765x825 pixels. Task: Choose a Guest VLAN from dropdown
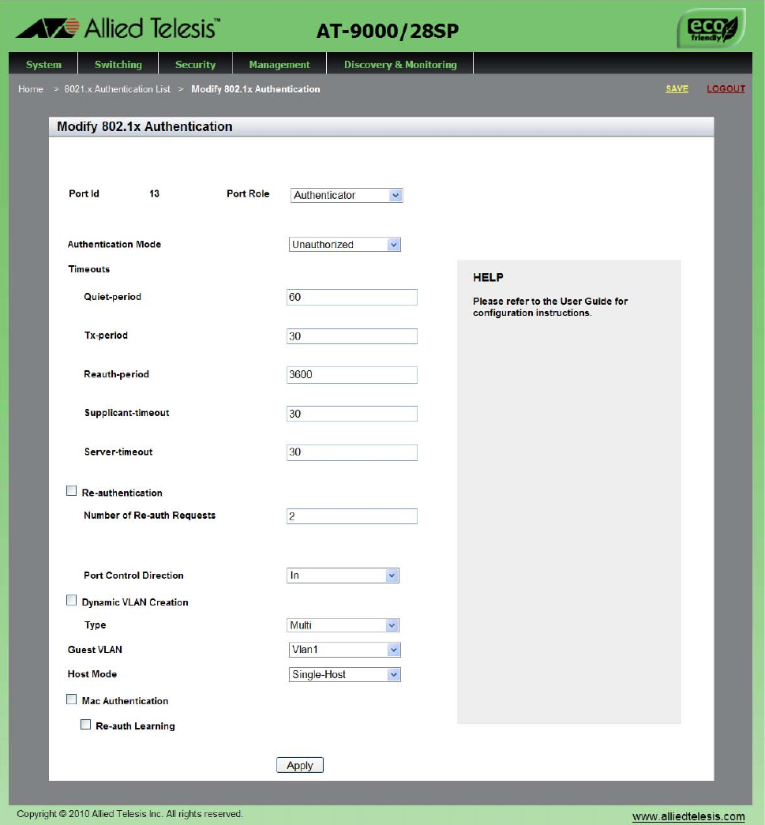[x=345, y=650]
